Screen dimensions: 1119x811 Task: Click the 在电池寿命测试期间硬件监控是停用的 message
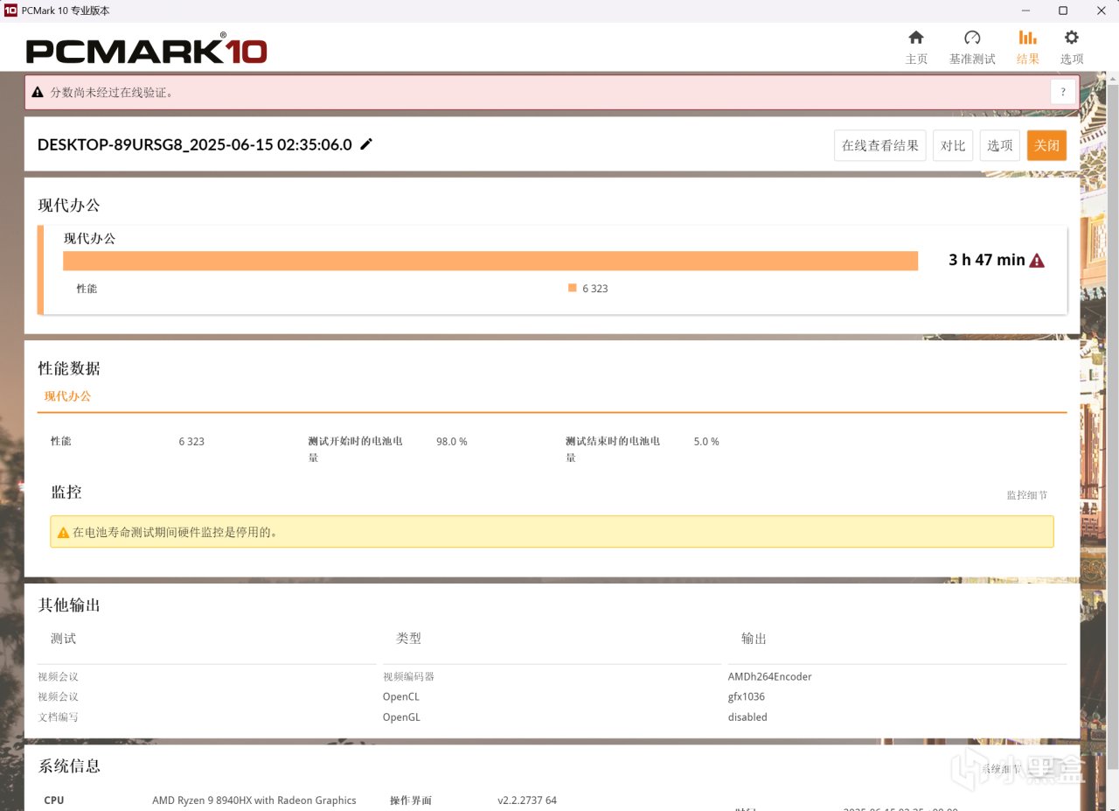tap(175, 532)
